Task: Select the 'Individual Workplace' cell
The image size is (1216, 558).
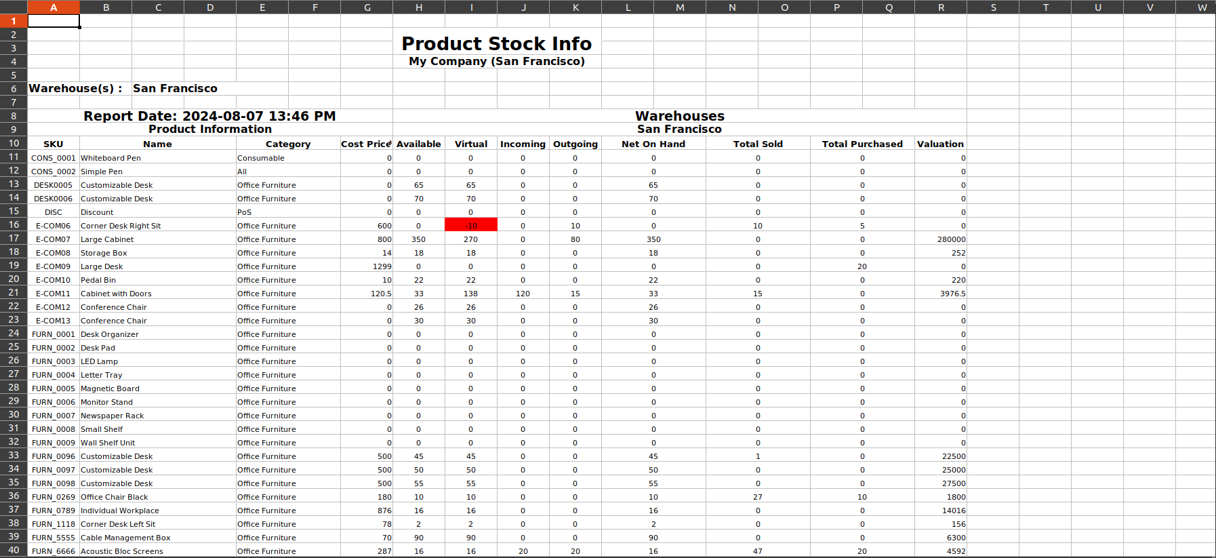Action: (158, 510)
